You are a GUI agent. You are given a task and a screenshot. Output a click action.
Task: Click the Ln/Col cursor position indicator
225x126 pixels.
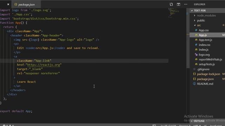pos(168,125)
